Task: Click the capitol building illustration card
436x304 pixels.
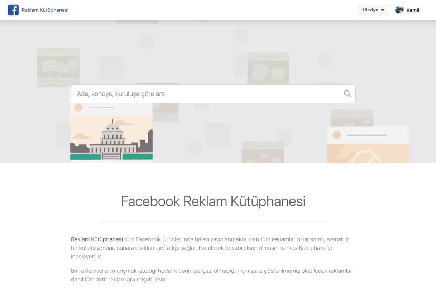Action: [111, 133]
